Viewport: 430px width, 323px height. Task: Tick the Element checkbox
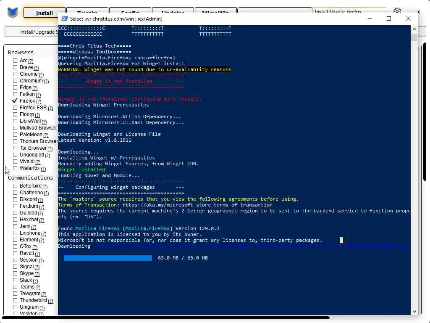pyautogui.click(x=15, y=240)
